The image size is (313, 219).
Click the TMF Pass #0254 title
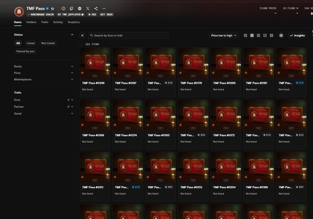[224, 187]
